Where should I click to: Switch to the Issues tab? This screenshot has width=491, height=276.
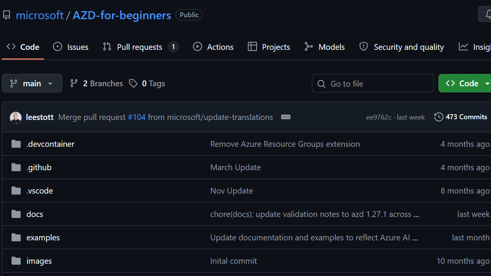click(x=71, y=47)
